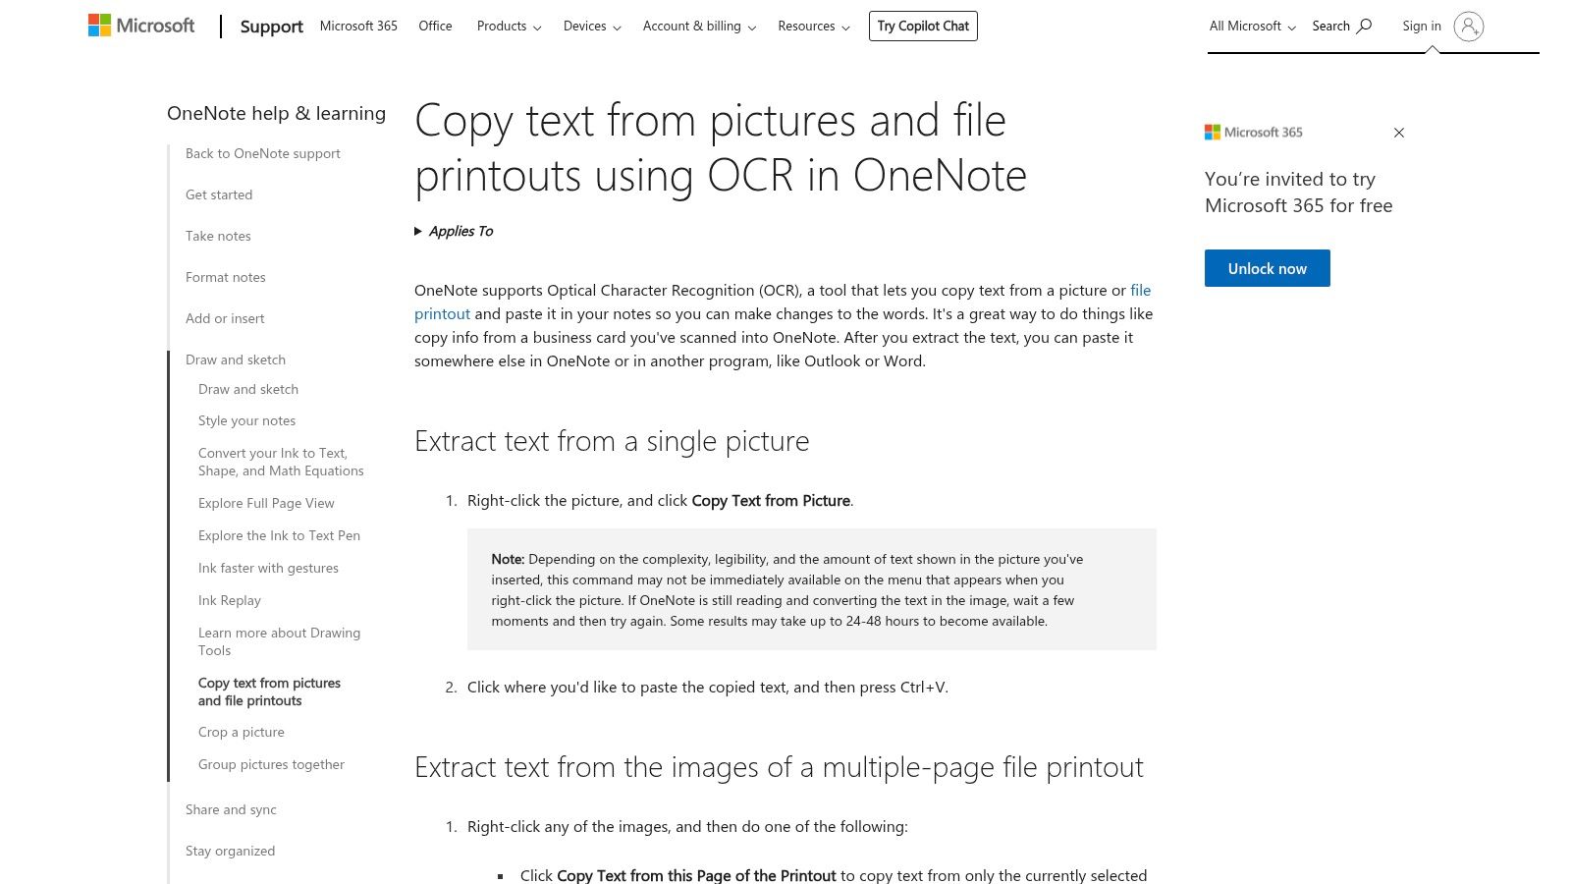This screenshot has width=1571, height=884.
Task: Open the Ink Replay help topic
Action: 229,599
